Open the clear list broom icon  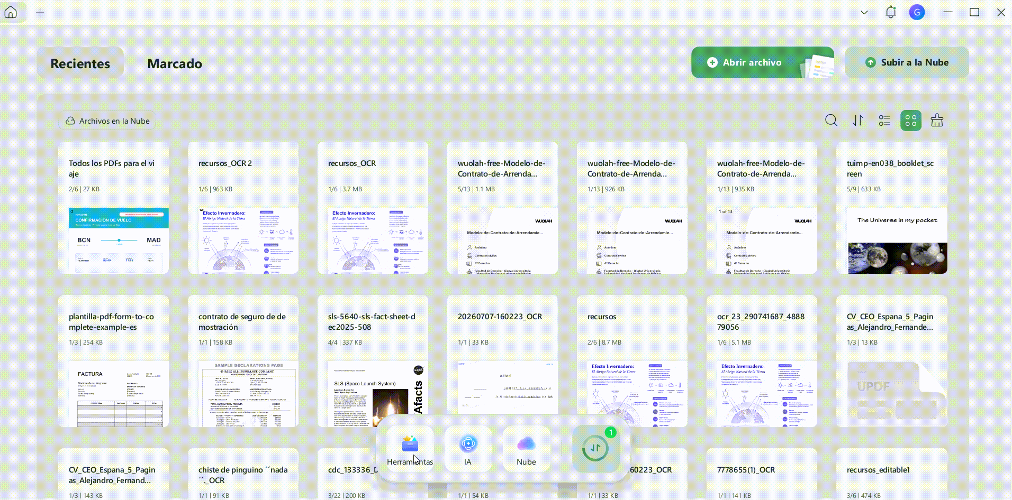click(x=937, y=121)
